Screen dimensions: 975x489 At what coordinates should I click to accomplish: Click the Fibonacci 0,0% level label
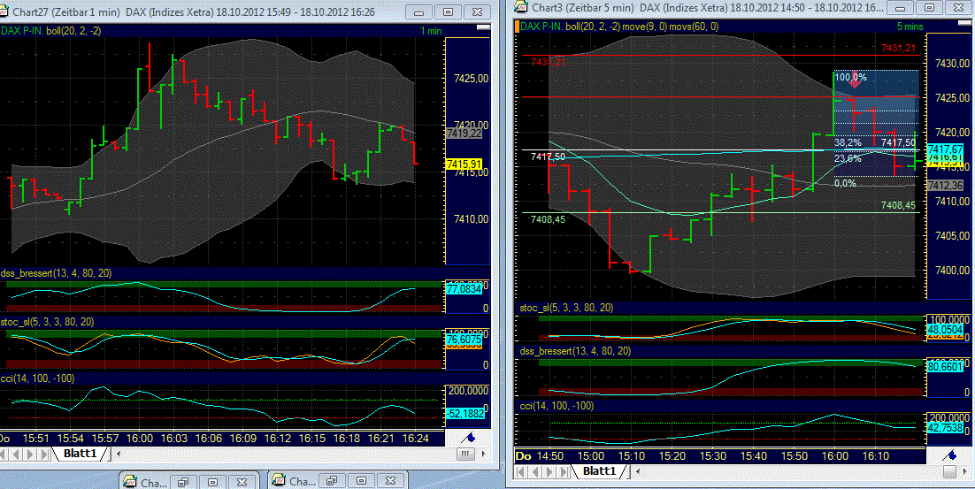(845, 183)
